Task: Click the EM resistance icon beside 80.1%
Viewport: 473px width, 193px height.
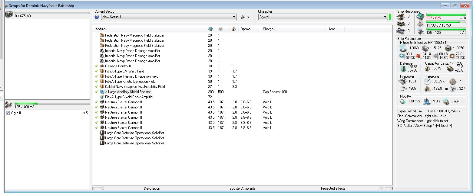Action: (x=402, y=56)
